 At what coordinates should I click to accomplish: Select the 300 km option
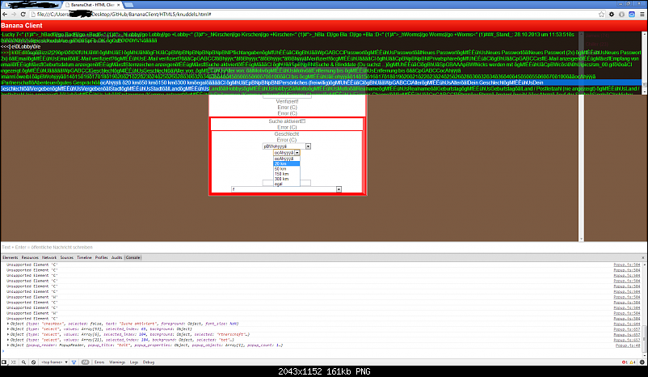click(x=286, y=179)
